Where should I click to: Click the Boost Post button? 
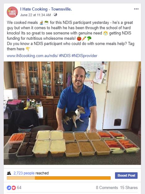pyautogui.click(x=126, y=175)
